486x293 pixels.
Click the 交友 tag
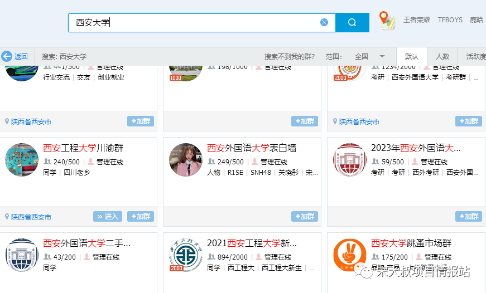83,77
